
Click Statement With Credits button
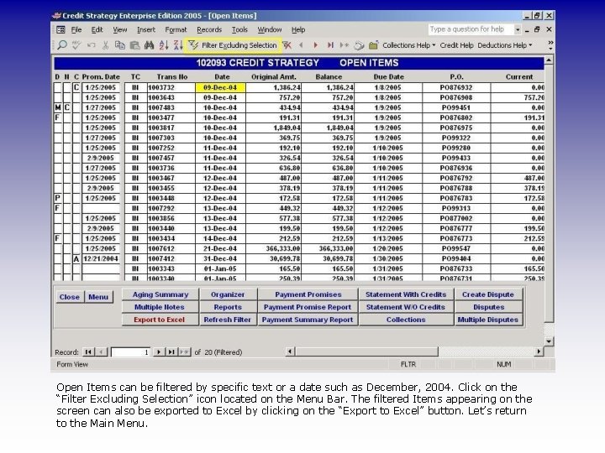click(x=406, y=294)
